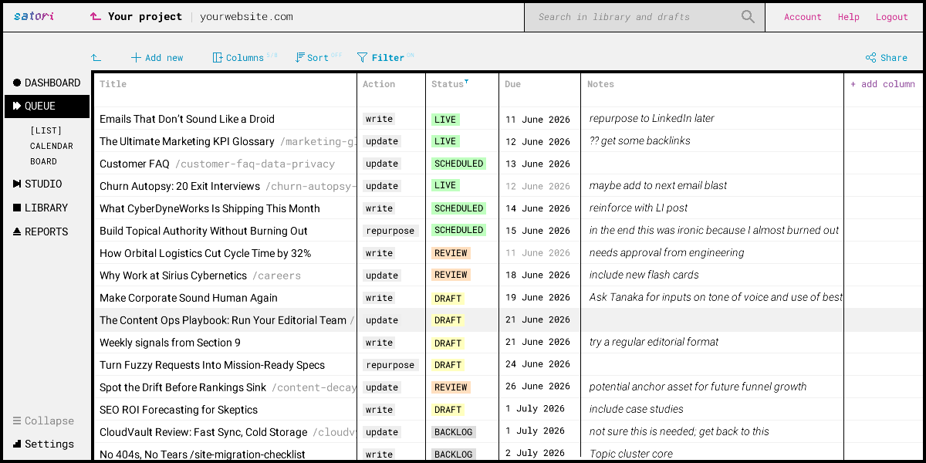This screenshot has height=463, width=926.
Task: Click the Share icon in toolbar
Action: pos(870,58)
